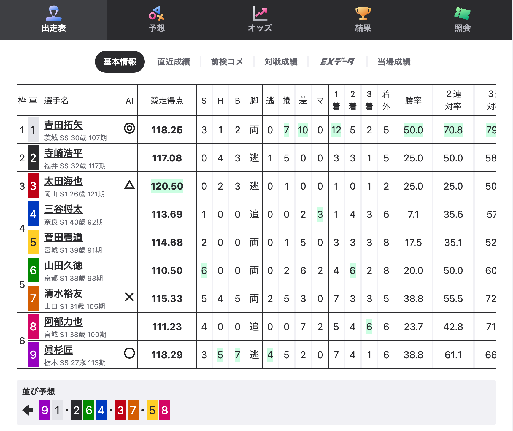Viewport: 513px width, 431px height.
Task: Click the 選手名 column header
Action: point(56,101)
